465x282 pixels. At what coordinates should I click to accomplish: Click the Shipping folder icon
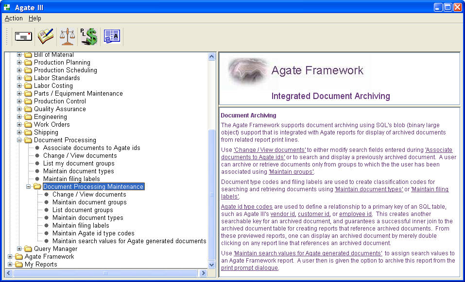pos(28,133)
